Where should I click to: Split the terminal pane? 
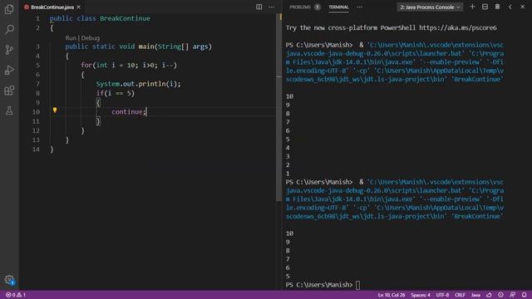[x=485, y=7]
